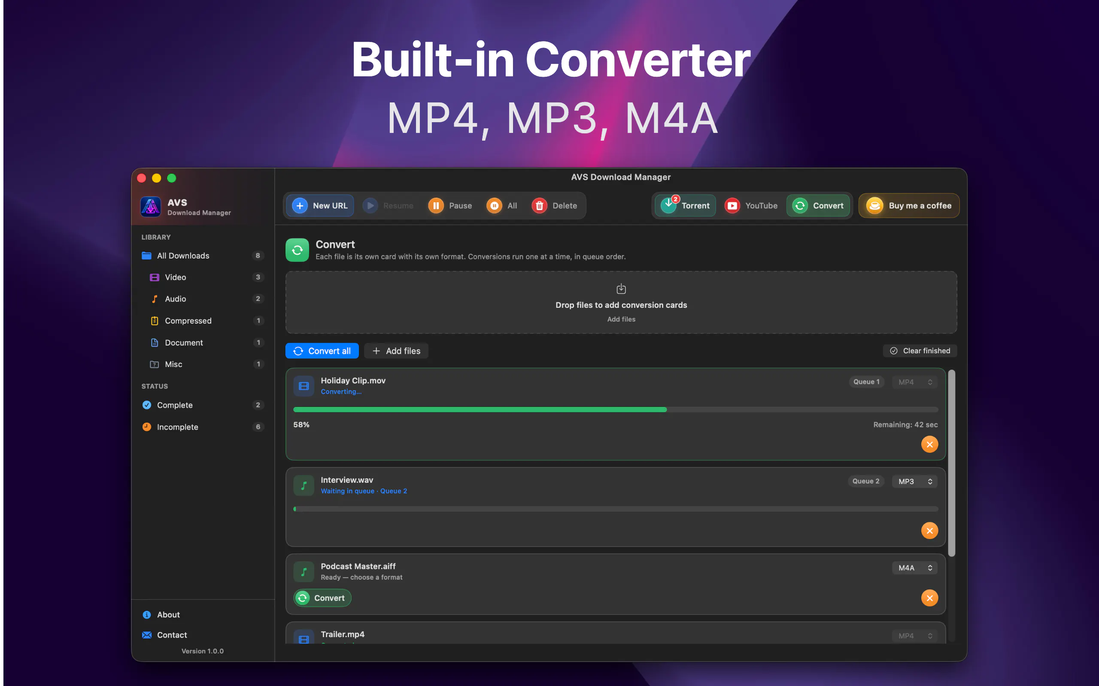Viewport: 1099px width, 686px height.
Task: Click the coffee cup icon
Action: (874, 205)
